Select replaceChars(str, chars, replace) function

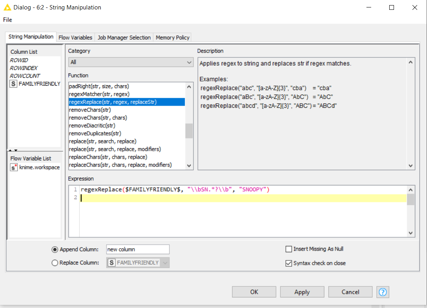(x=127, y=157)
